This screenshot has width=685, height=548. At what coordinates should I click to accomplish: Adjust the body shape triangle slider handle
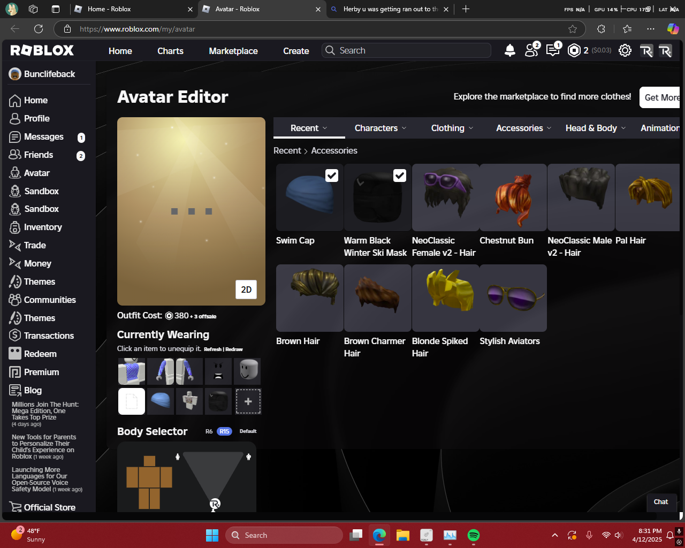click(x=215, y=504)
